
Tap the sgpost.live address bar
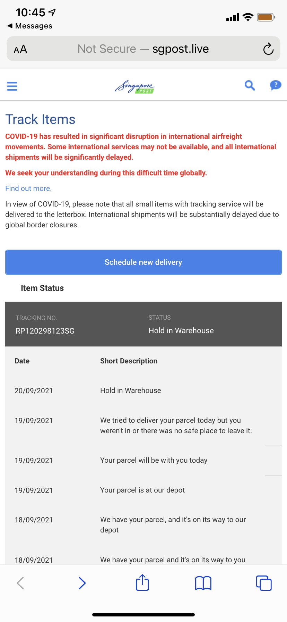pos(143,49)
